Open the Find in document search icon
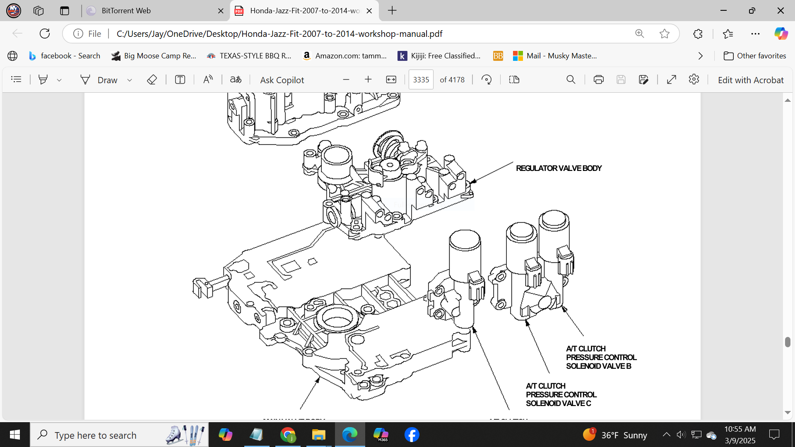This screenshot has width=795, height=447. [x=571, y=79]
